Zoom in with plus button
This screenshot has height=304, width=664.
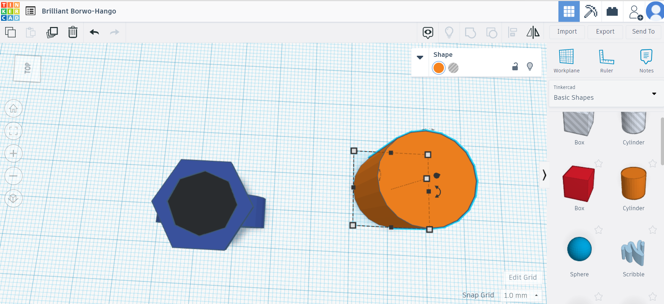tap(14, 153)
